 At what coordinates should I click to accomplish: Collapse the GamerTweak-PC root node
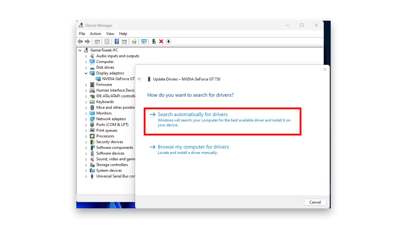point(80,50)
